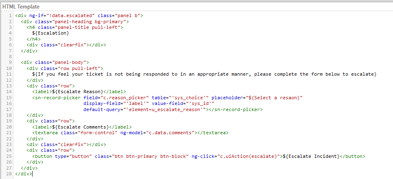
Task: Click gutter line number 21
Action: coord(9,133)
